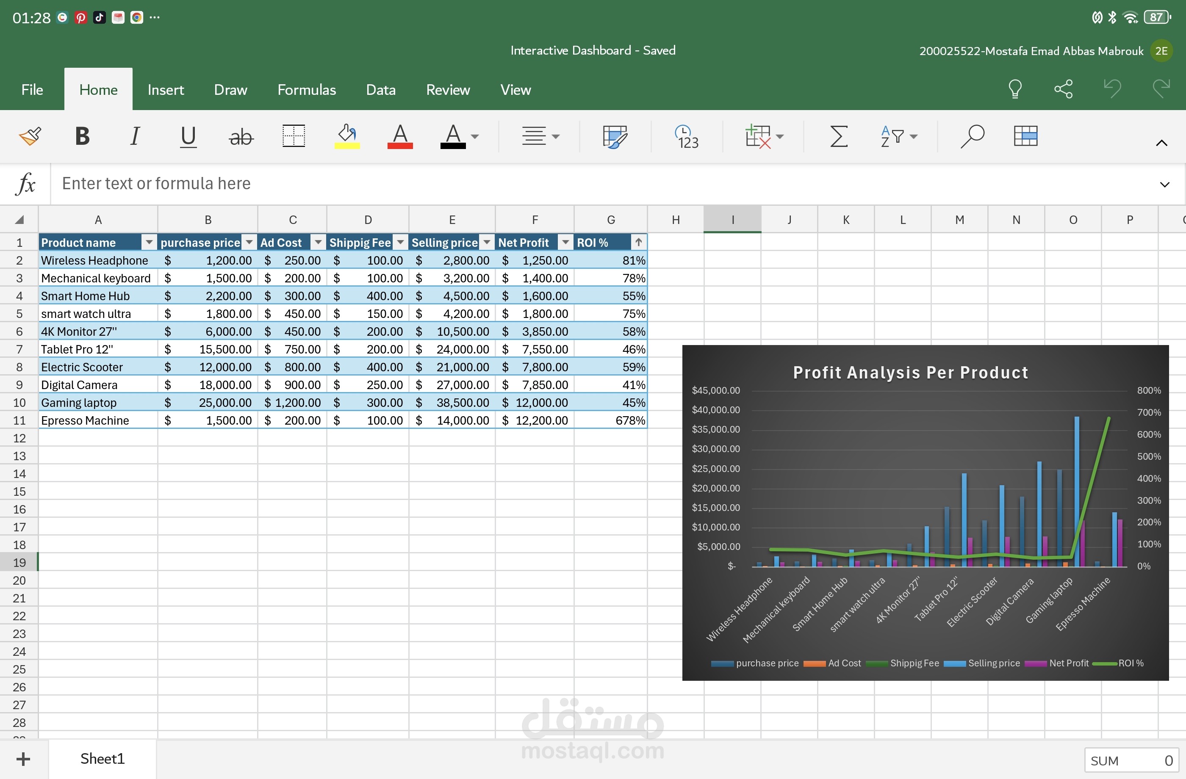Switch to the Draw tab

click(x=230, y=90)
